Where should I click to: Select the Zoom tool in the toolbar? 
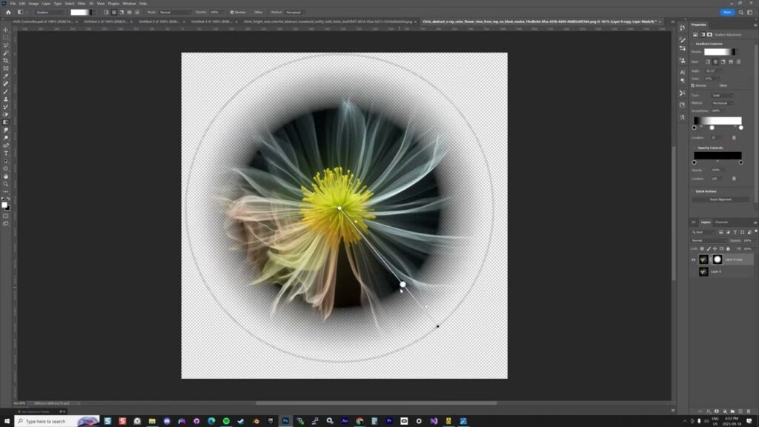coord(6,184)
